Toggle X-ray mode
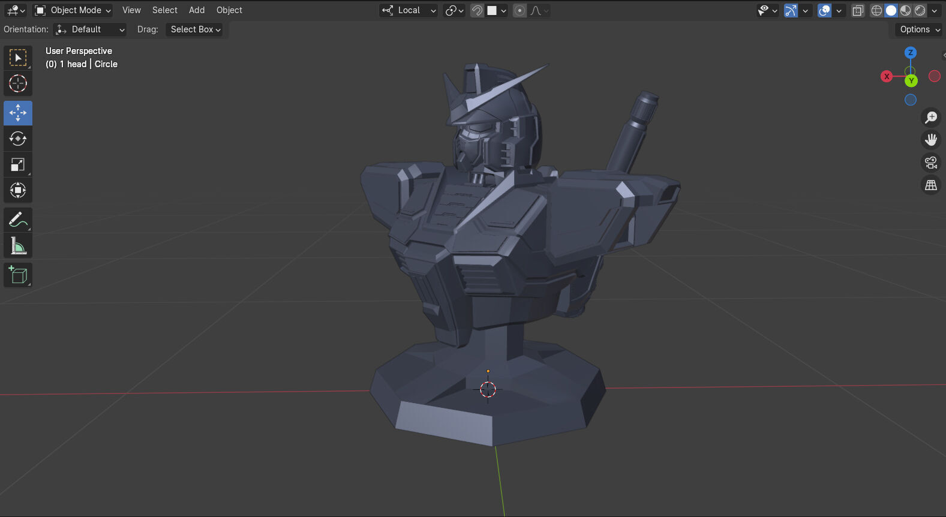946x517 pixels. pyautogui.click(x=858, y=10)
